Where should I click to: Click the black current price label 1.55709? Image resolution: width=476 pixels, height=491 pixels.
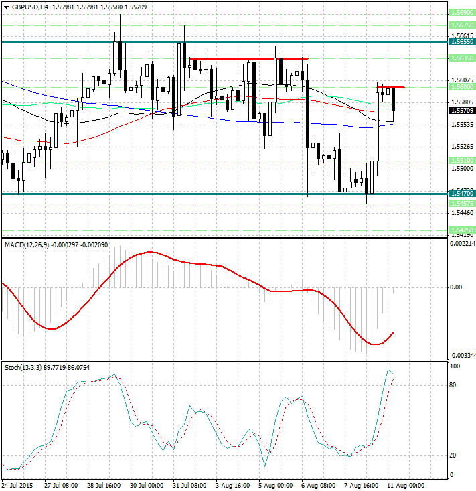tap(461, 111)
